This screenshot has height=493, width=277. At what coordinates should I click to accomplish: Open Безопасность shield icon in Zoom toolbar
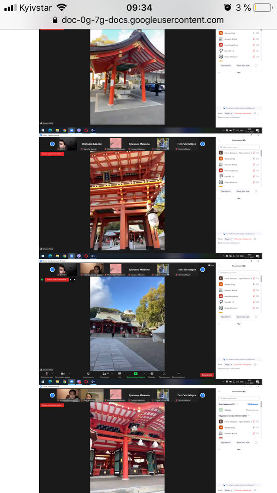coord(88,373)
